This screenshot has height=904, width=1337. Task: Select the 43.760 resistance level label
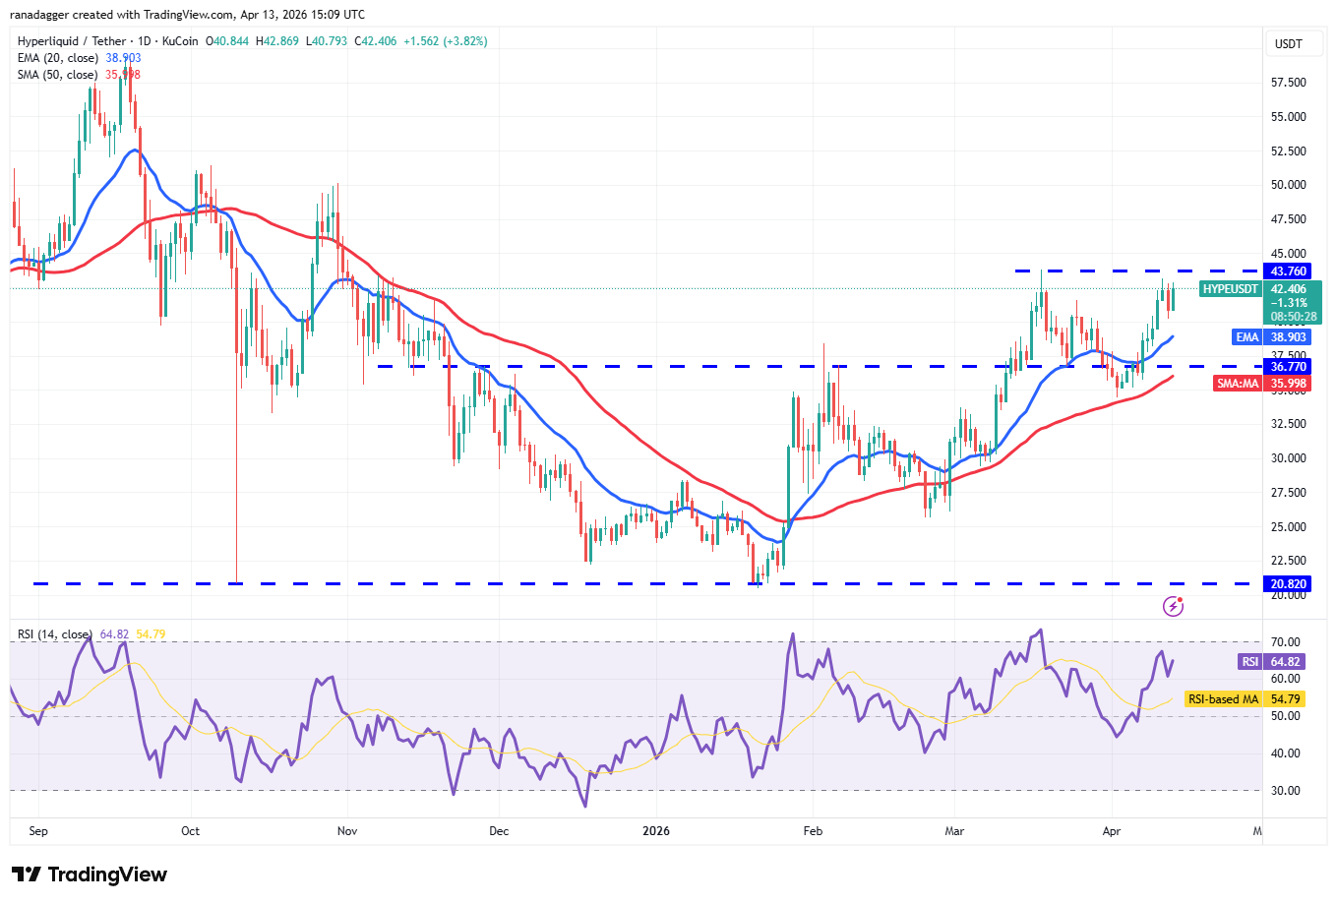tap(1289, 271)
